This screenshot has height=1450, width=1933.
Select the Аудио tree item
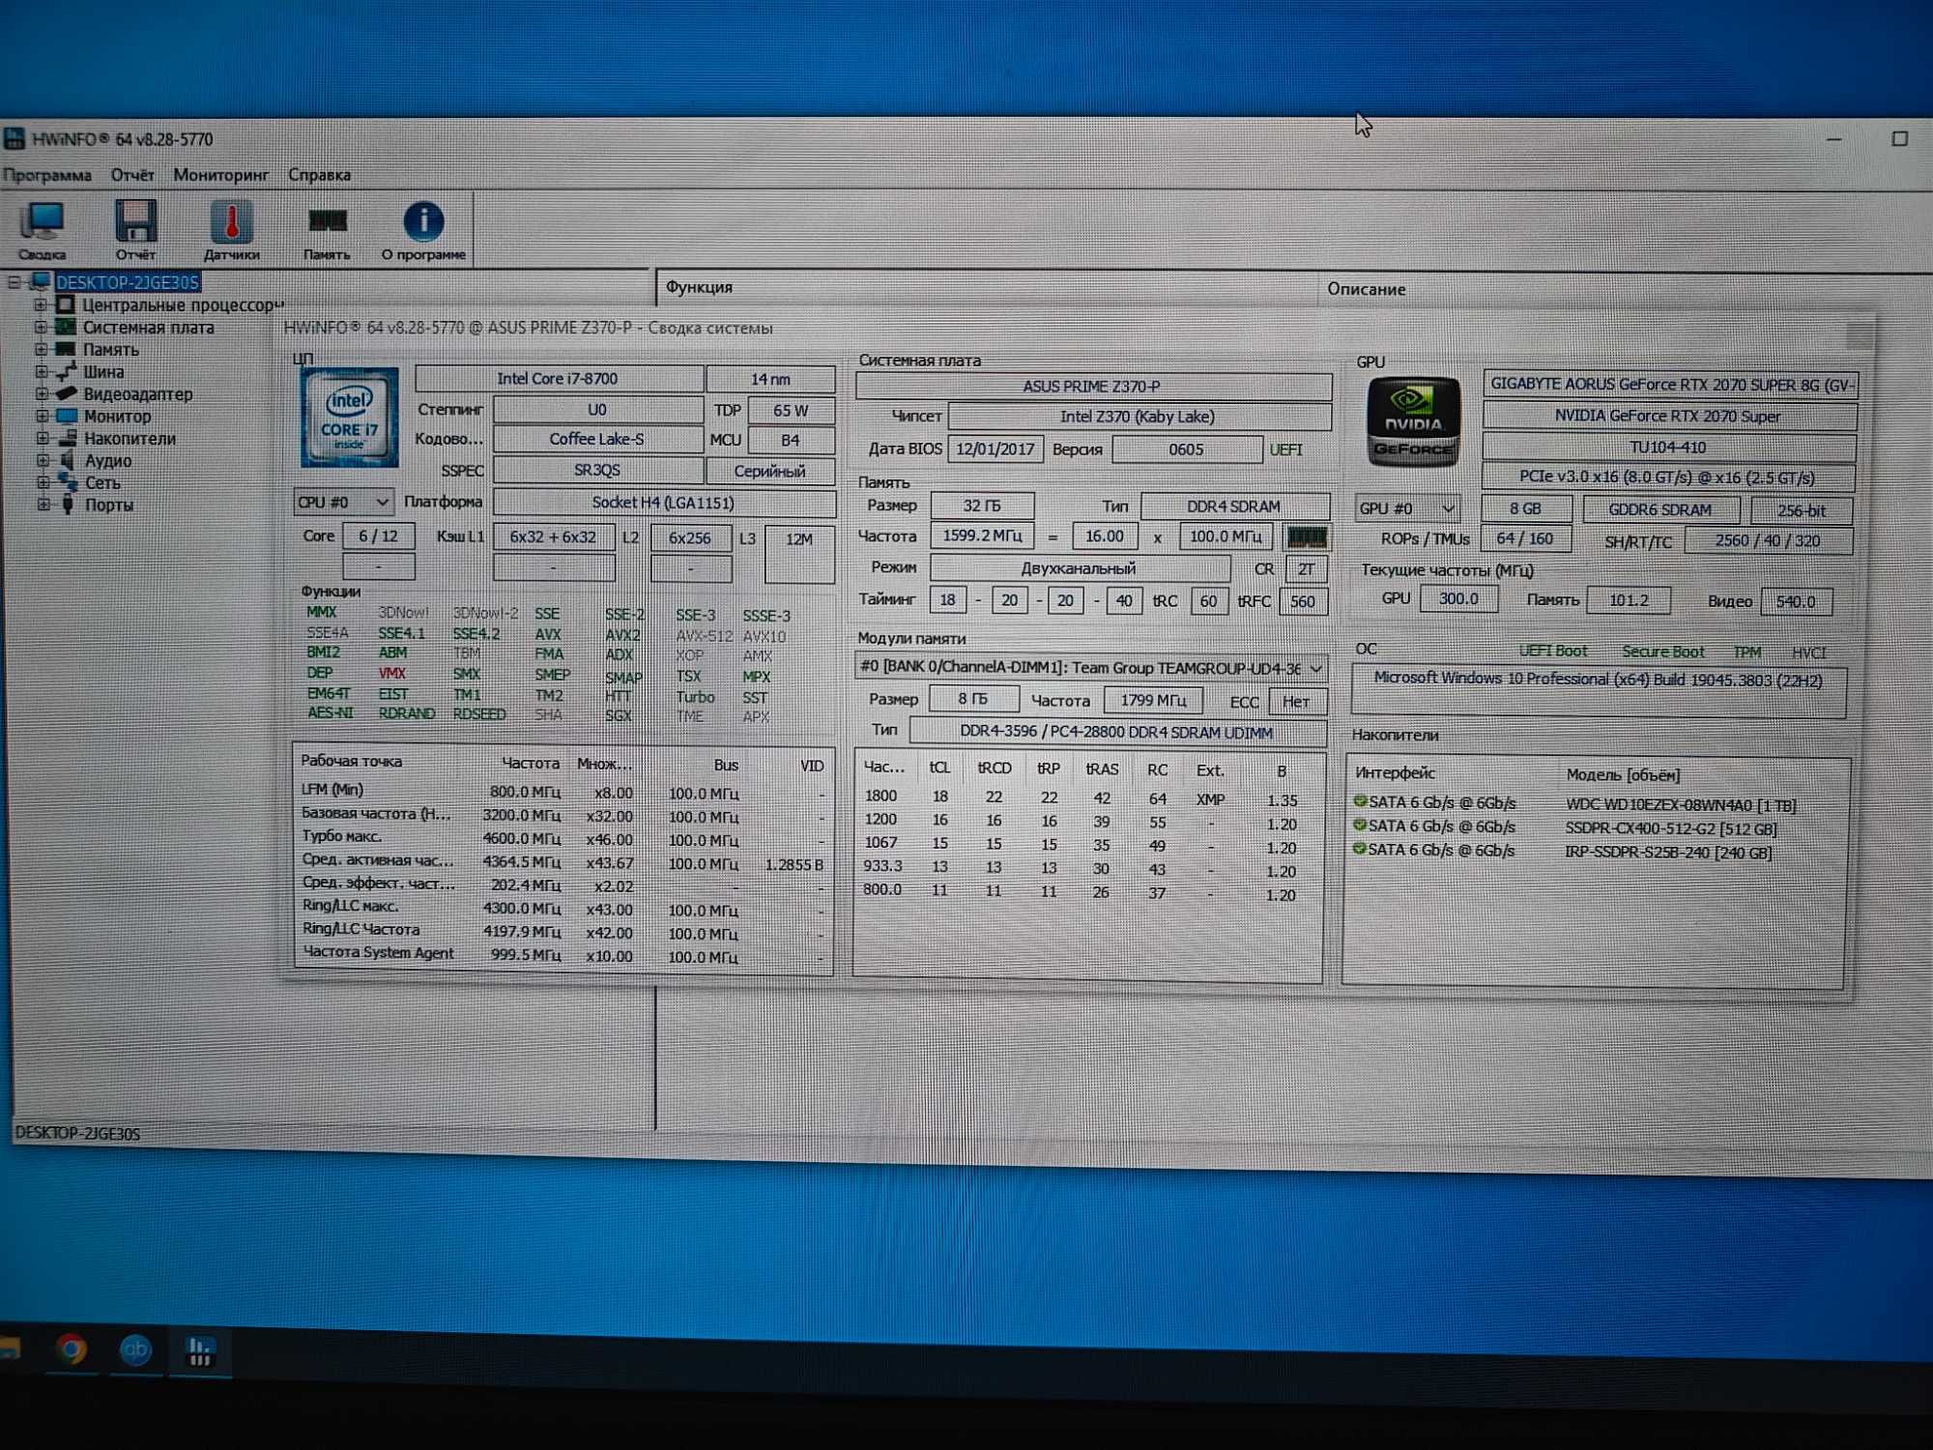point(108,460)
